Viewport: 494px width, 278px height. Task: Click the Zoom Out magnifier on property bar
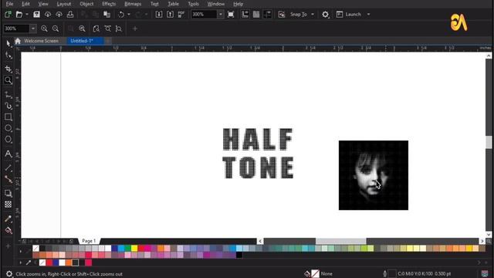[56, 29]
